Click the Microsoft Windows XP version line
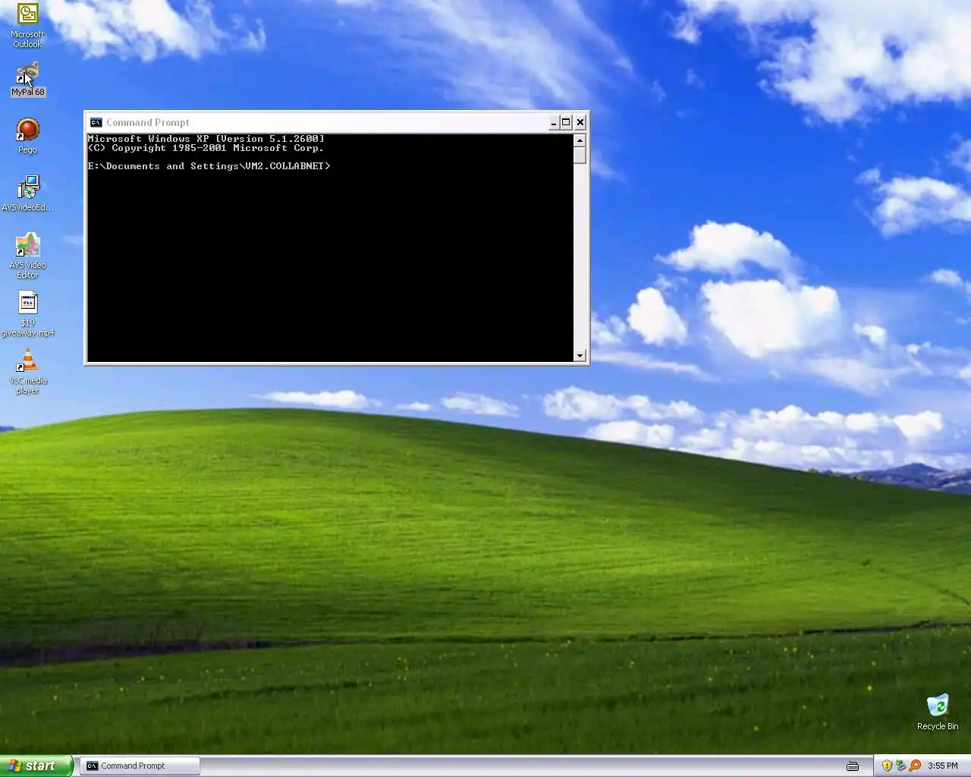This screenshot has width=971, height=777. pos(206,139)
